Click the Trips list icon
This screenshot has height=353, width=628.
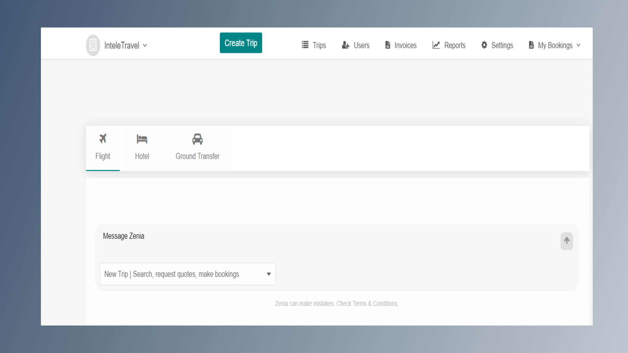305,45
